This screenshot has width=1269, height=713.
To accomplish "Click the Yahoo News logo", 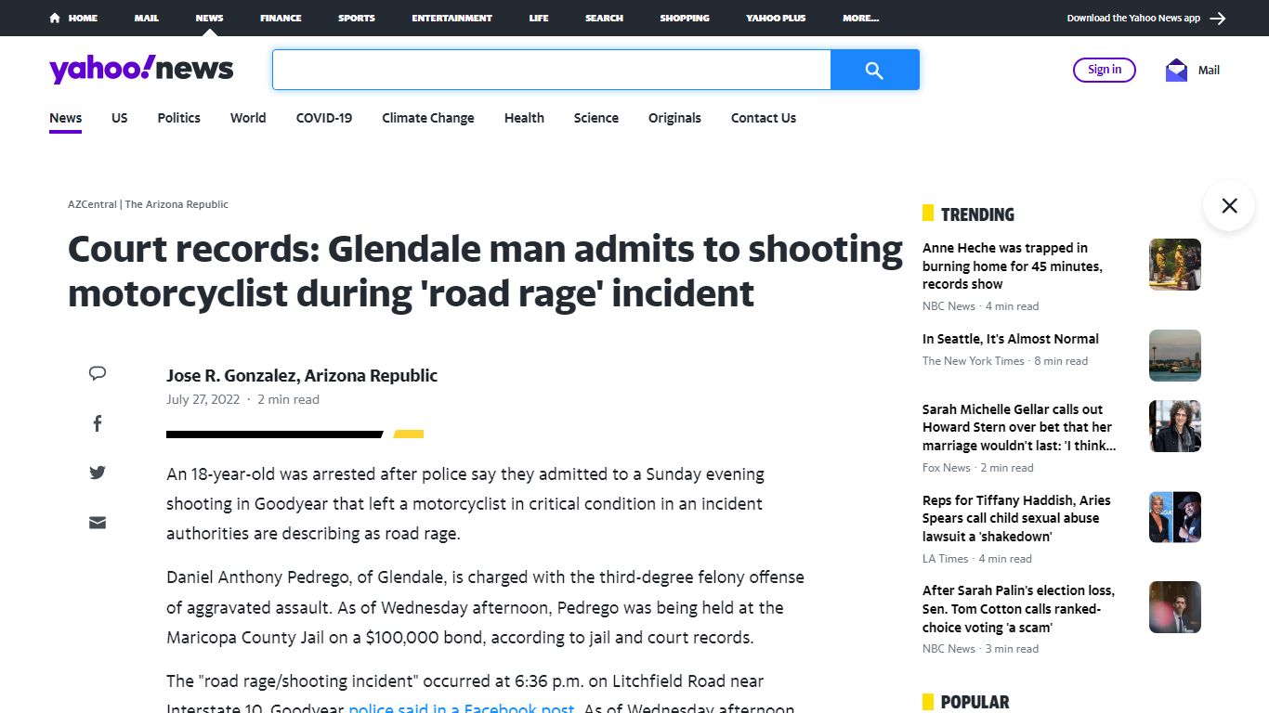I will (141, 69).
